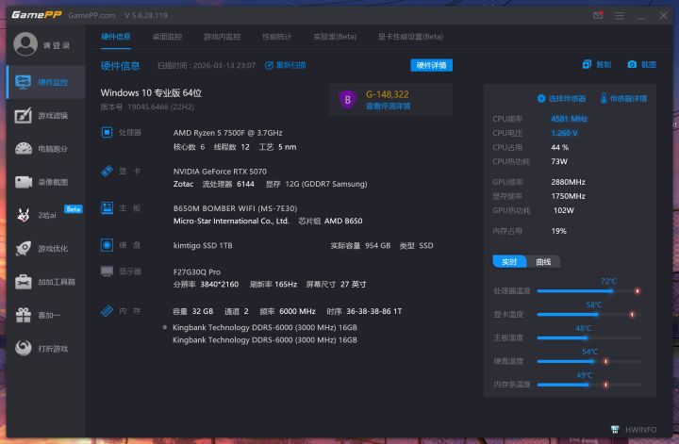679x444 pixels.
Task: Click the CPU频率 value 4581 MHz
Action: point(569,119)
